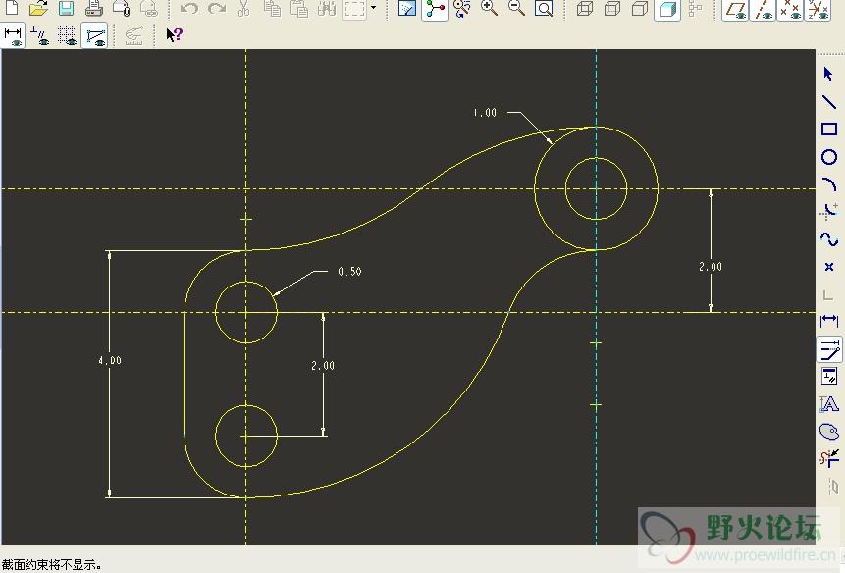Toggle display of sketch dimensions
The width and height of the screenshot is (845, 573).
pyautogui.click(x=13, y=35)
